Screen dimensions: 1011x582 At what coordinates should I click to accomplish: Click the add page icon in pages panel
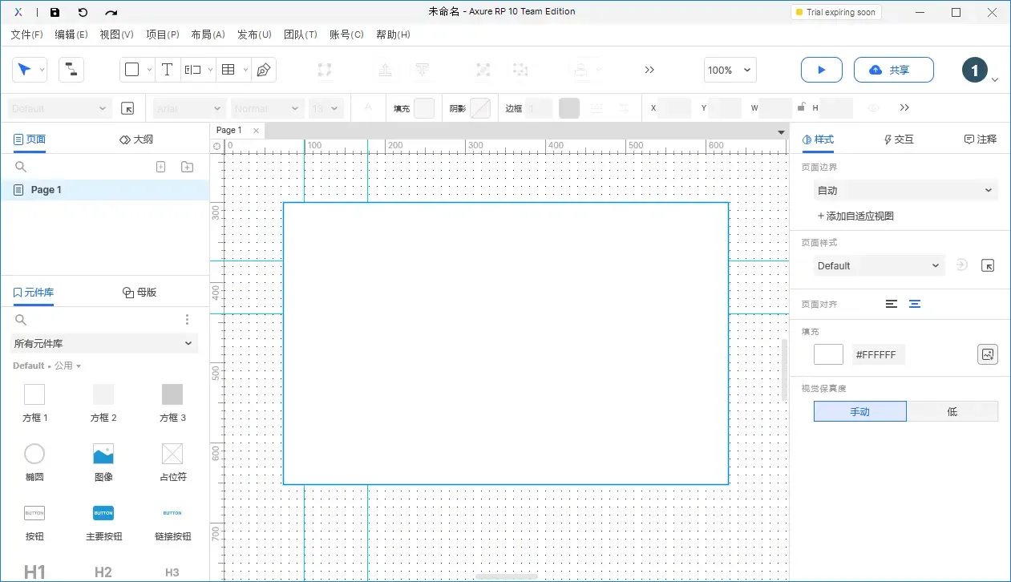160,166
